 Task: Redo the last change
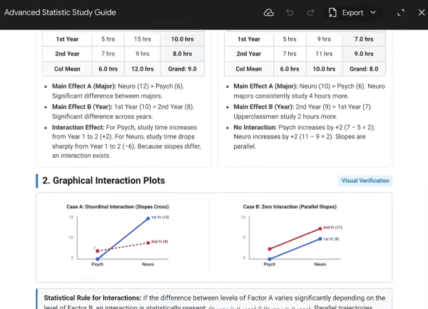pos(310,13)
